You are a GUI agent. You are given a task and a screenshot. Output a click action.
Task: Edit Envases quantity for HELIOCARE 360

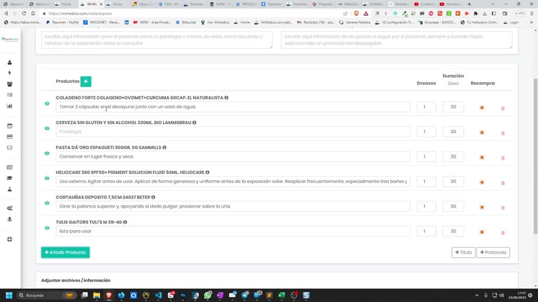(x=426, y=181)
